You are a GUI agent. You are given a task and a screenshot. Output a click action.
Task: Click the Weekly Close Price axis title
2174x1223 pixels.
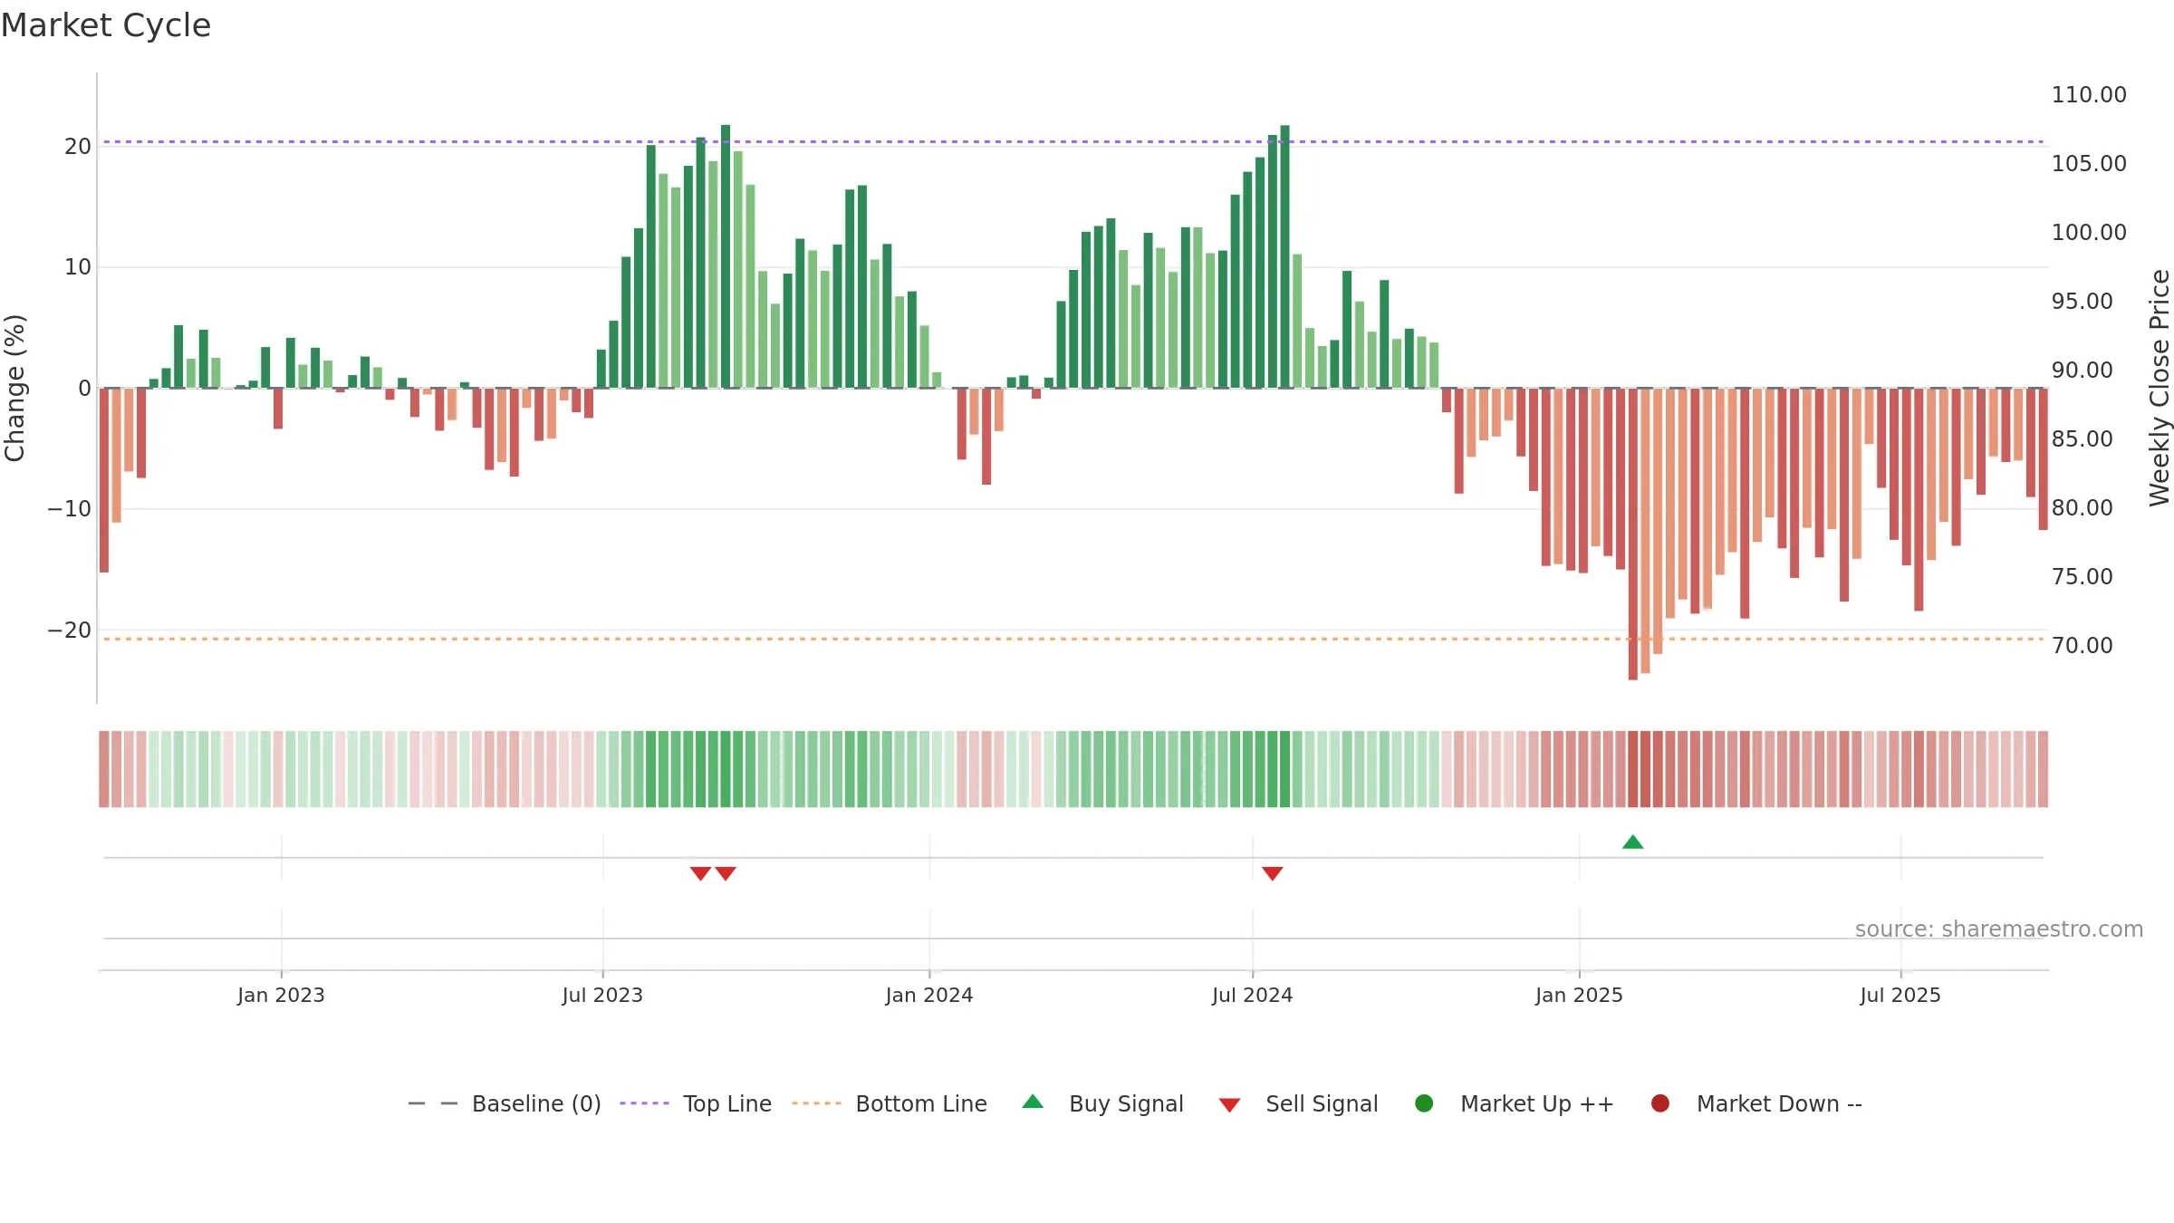tap(2160, 388)
